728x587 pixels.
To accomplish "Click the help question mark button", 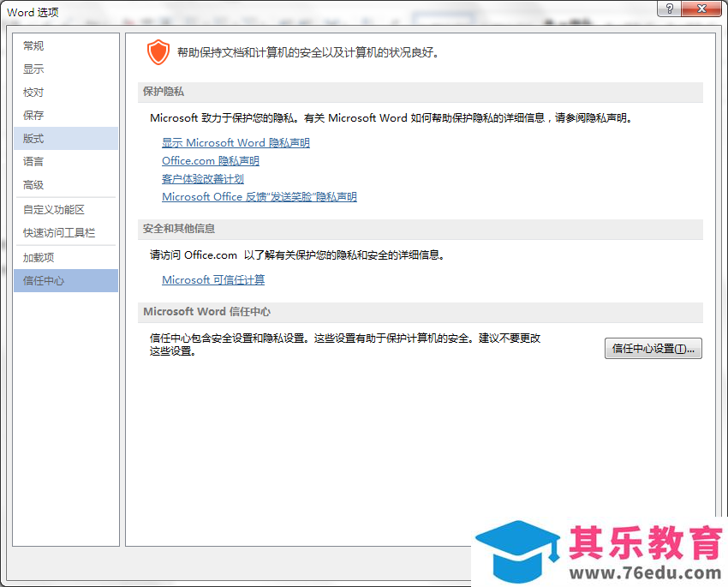I will (x=669, y=9).
